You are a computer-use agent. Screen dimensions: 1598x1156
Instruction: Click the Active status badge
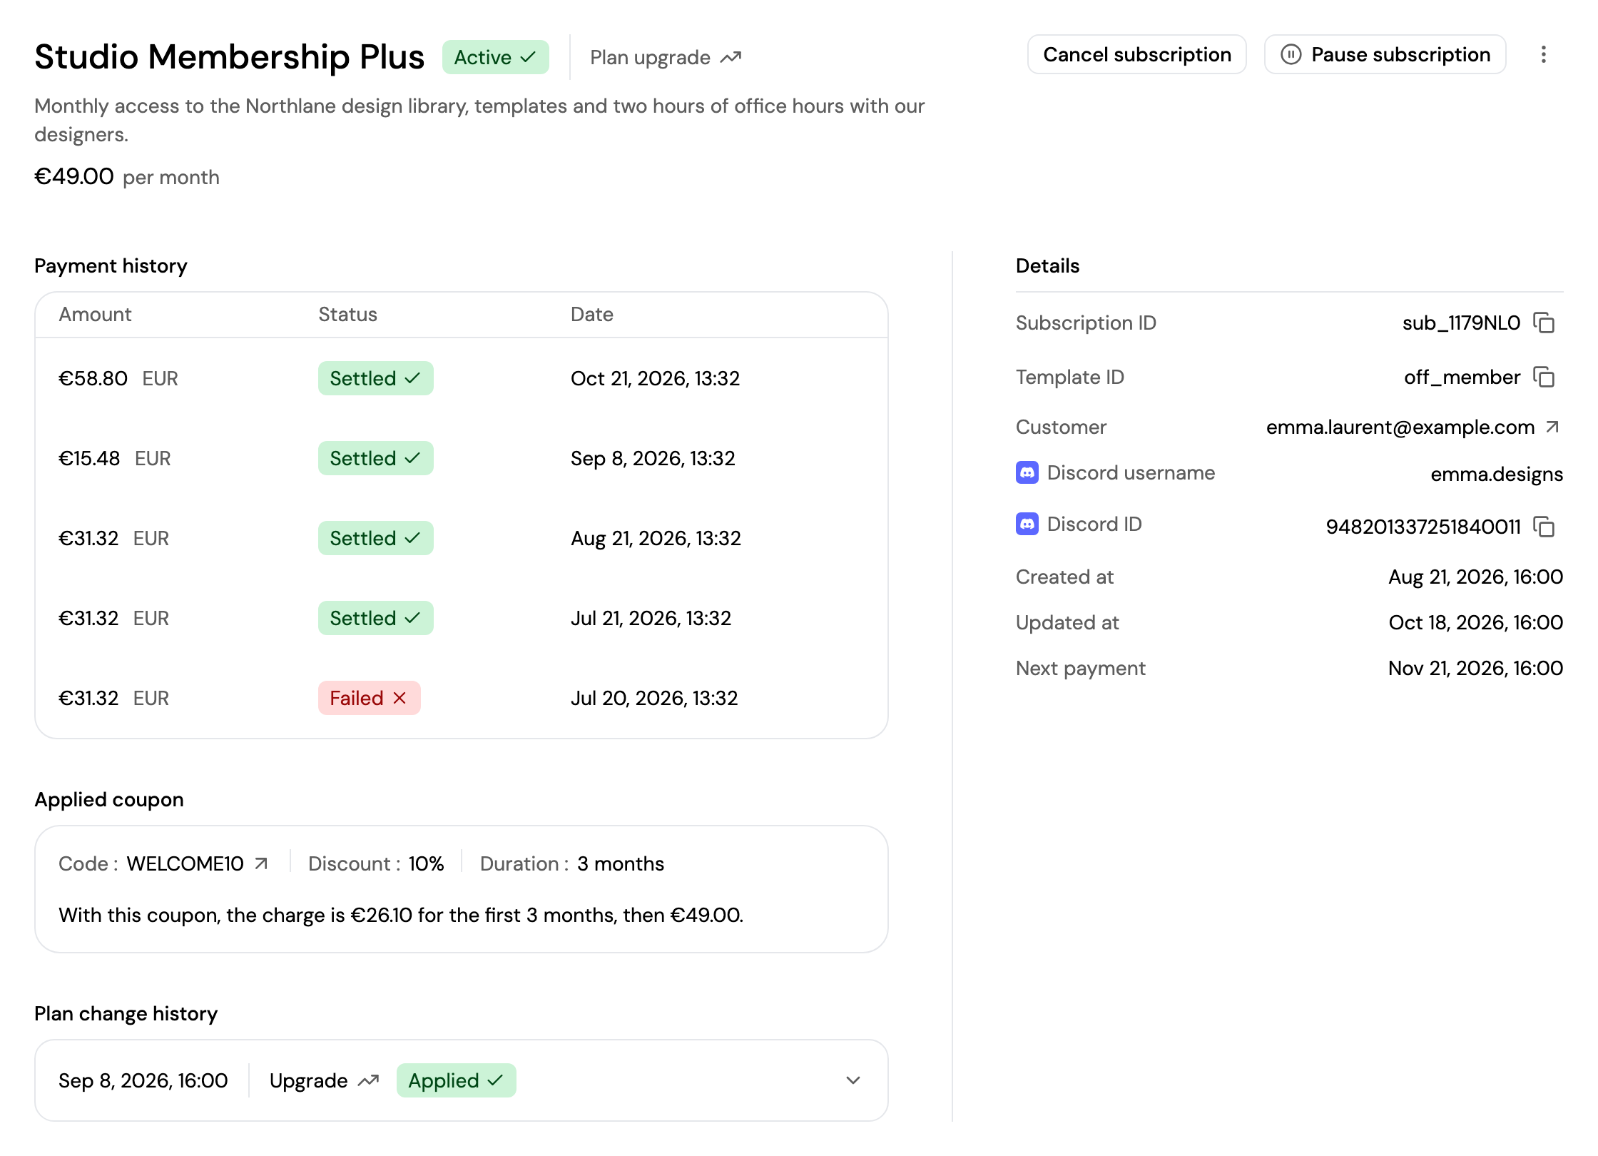click(x=496, y=57)
